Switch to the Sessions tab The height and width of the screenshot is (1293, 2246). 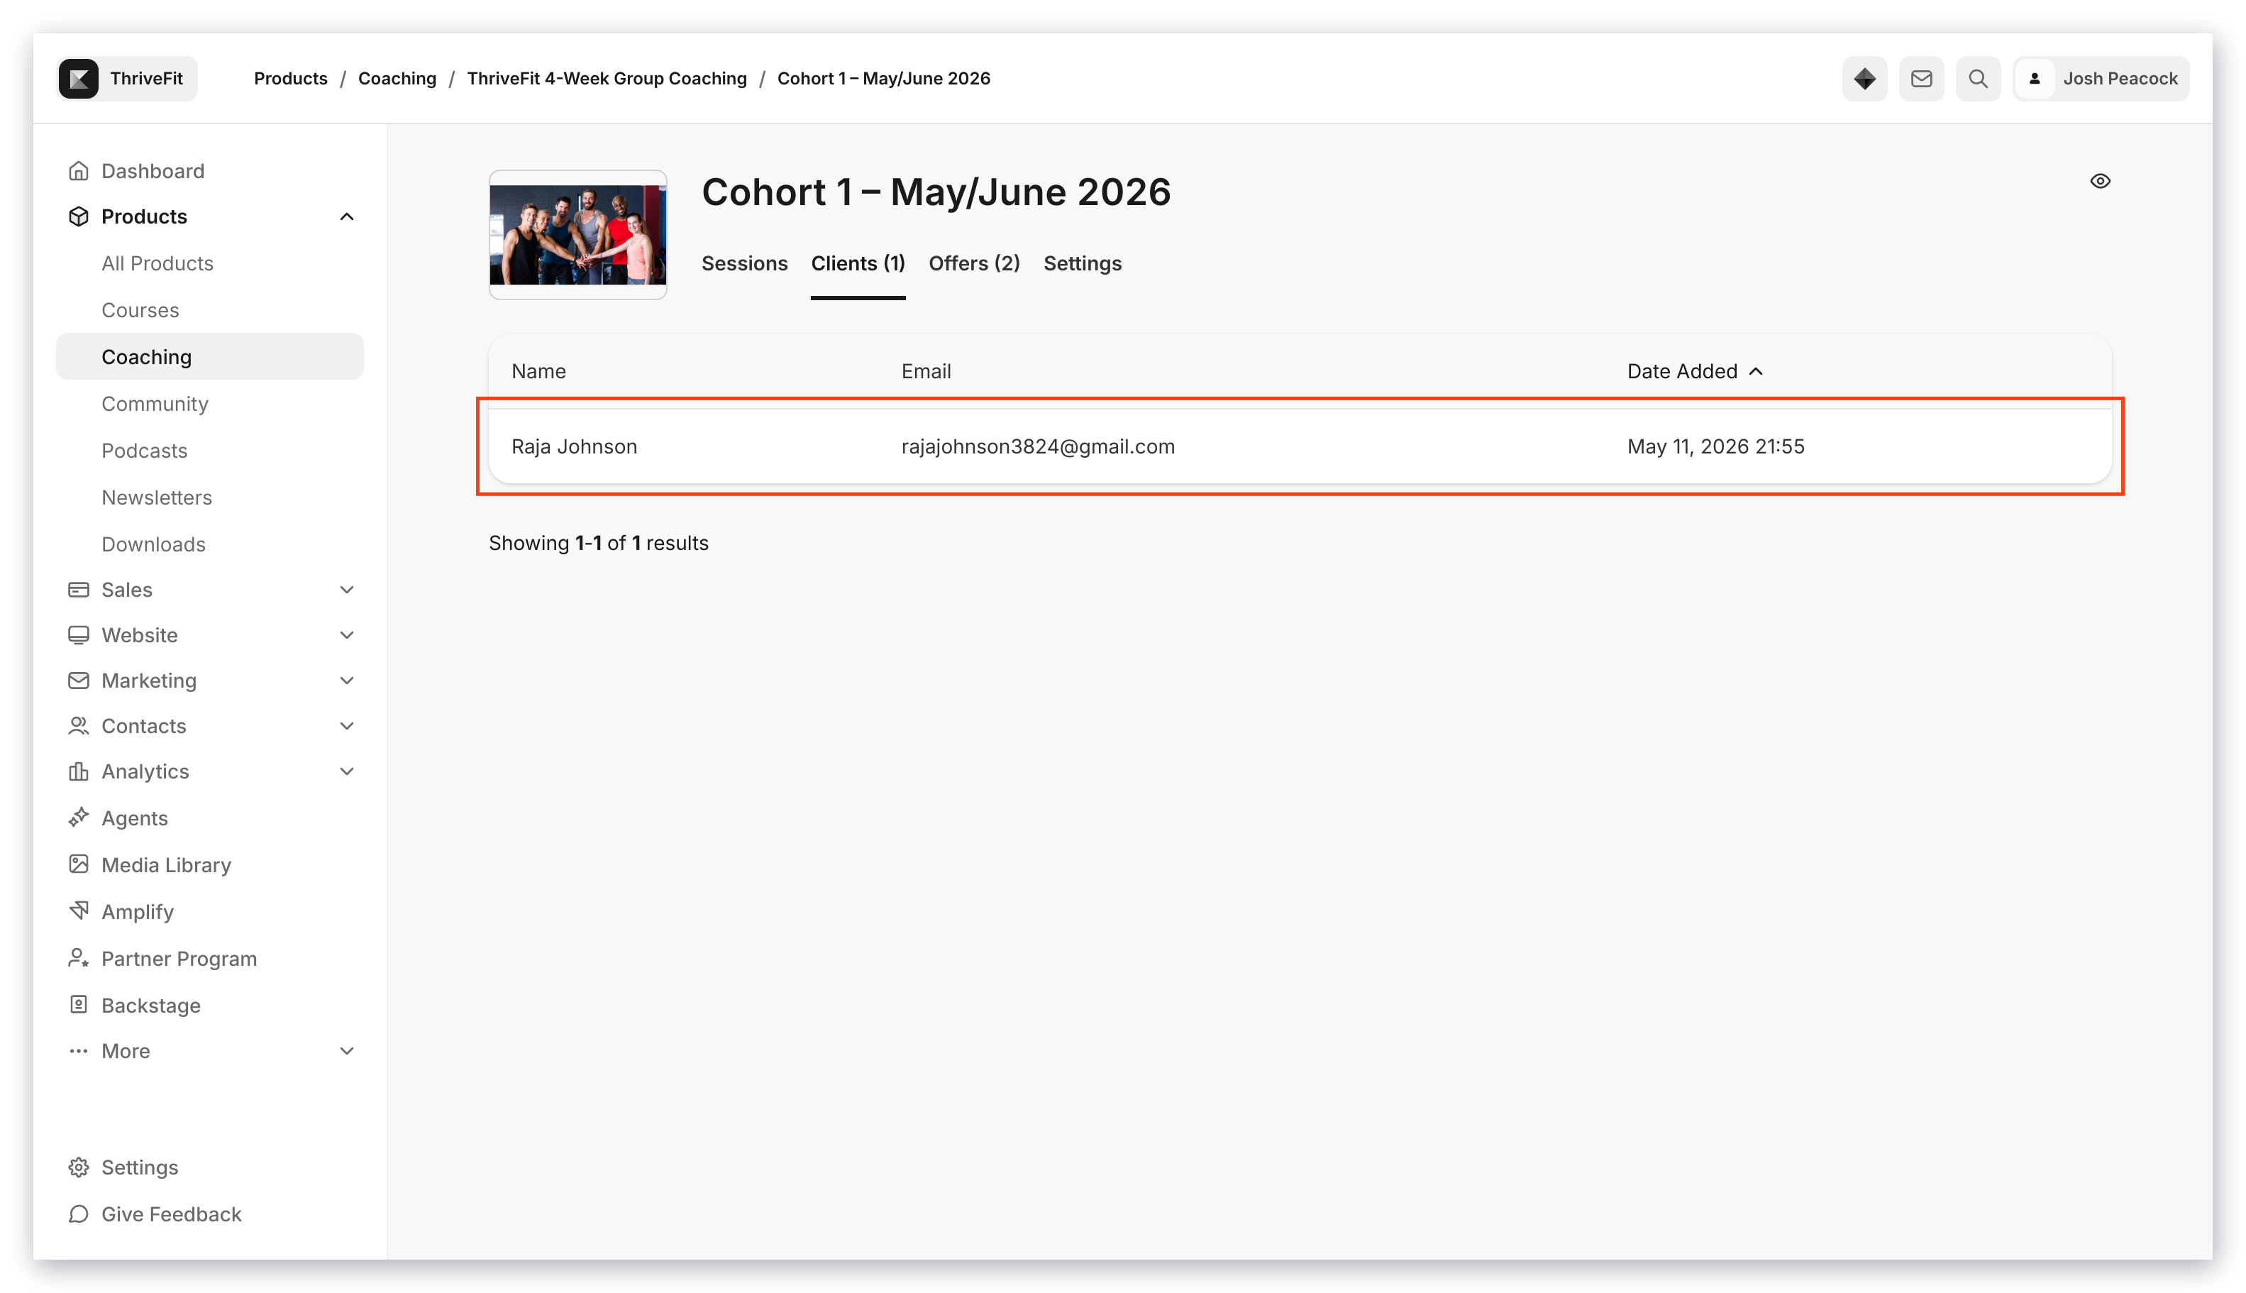[x=744, y=264]
